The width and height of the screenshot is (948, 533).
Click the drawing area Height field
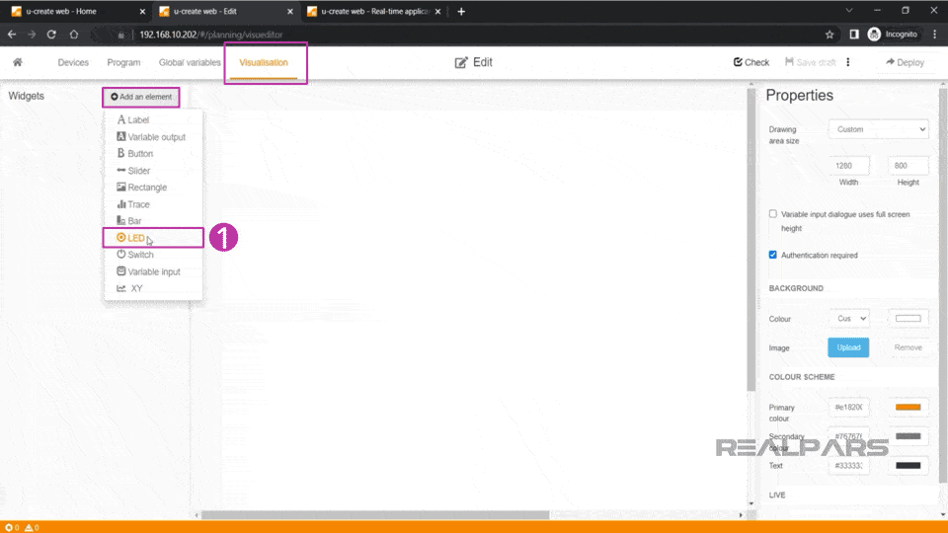(x=908, y=166)
